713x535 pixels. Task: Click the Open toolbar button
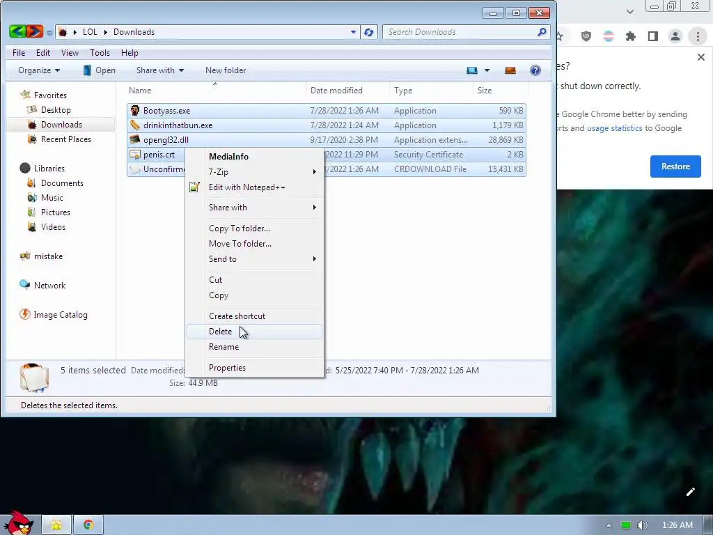click(x=99, y=70)
